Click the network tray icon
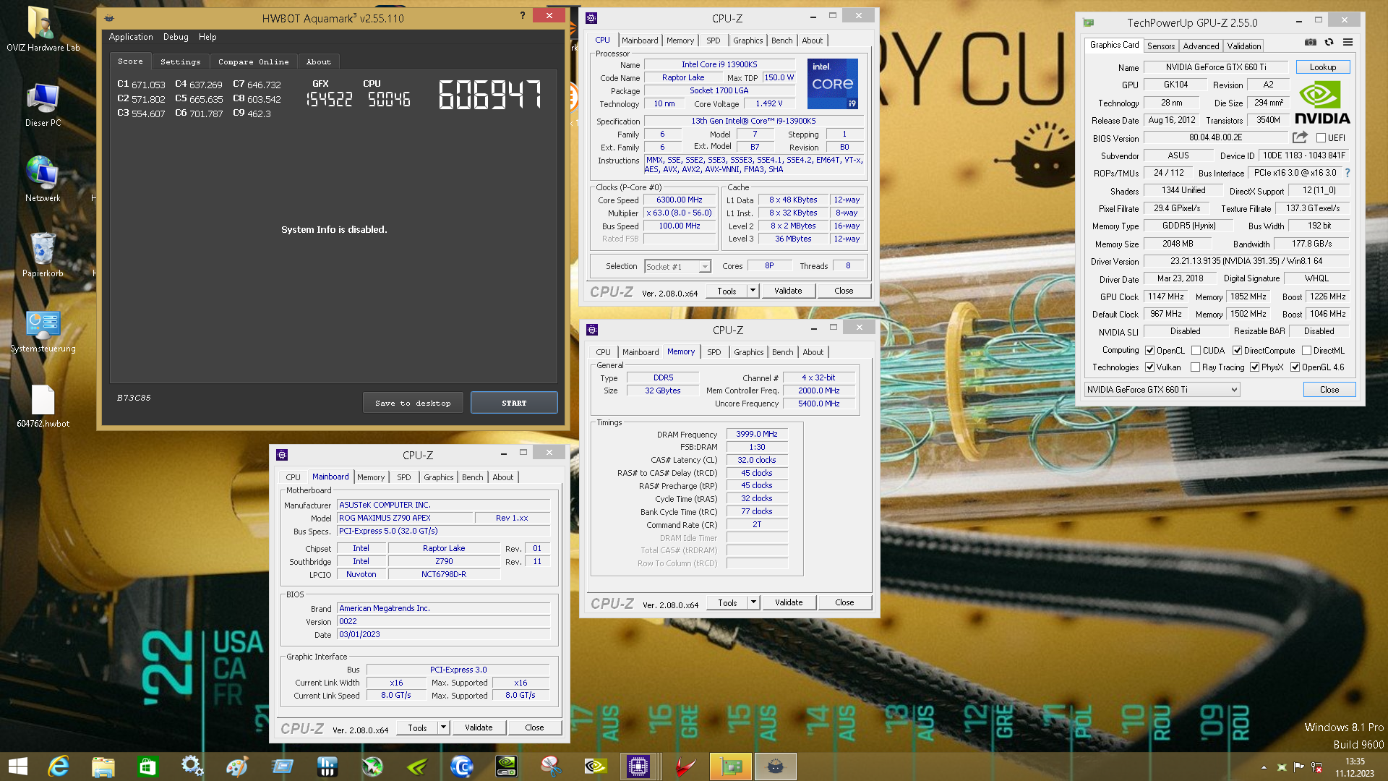Viewport: 1388px width, 781px height. coord(1317,767)
